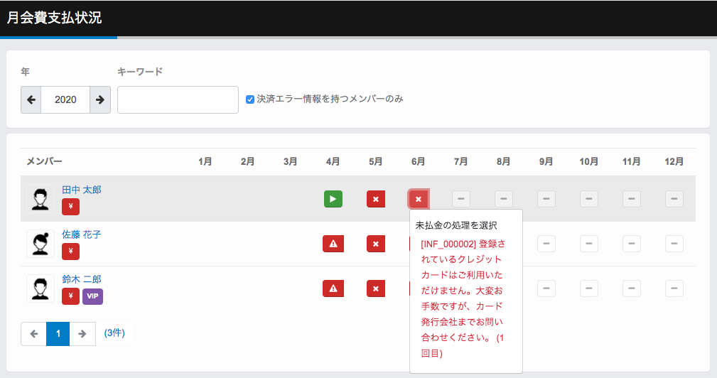The height and width of the screenshot is (378, 717).
Task: Click 佐藤 花子's avatar thumbnail
Action: 41,244
